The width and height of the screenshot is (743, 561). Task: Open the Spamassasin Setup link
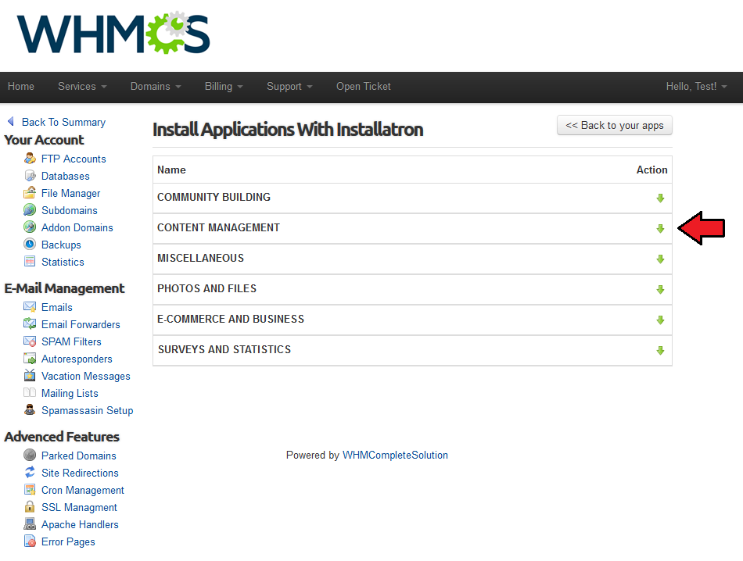(87, 410)
